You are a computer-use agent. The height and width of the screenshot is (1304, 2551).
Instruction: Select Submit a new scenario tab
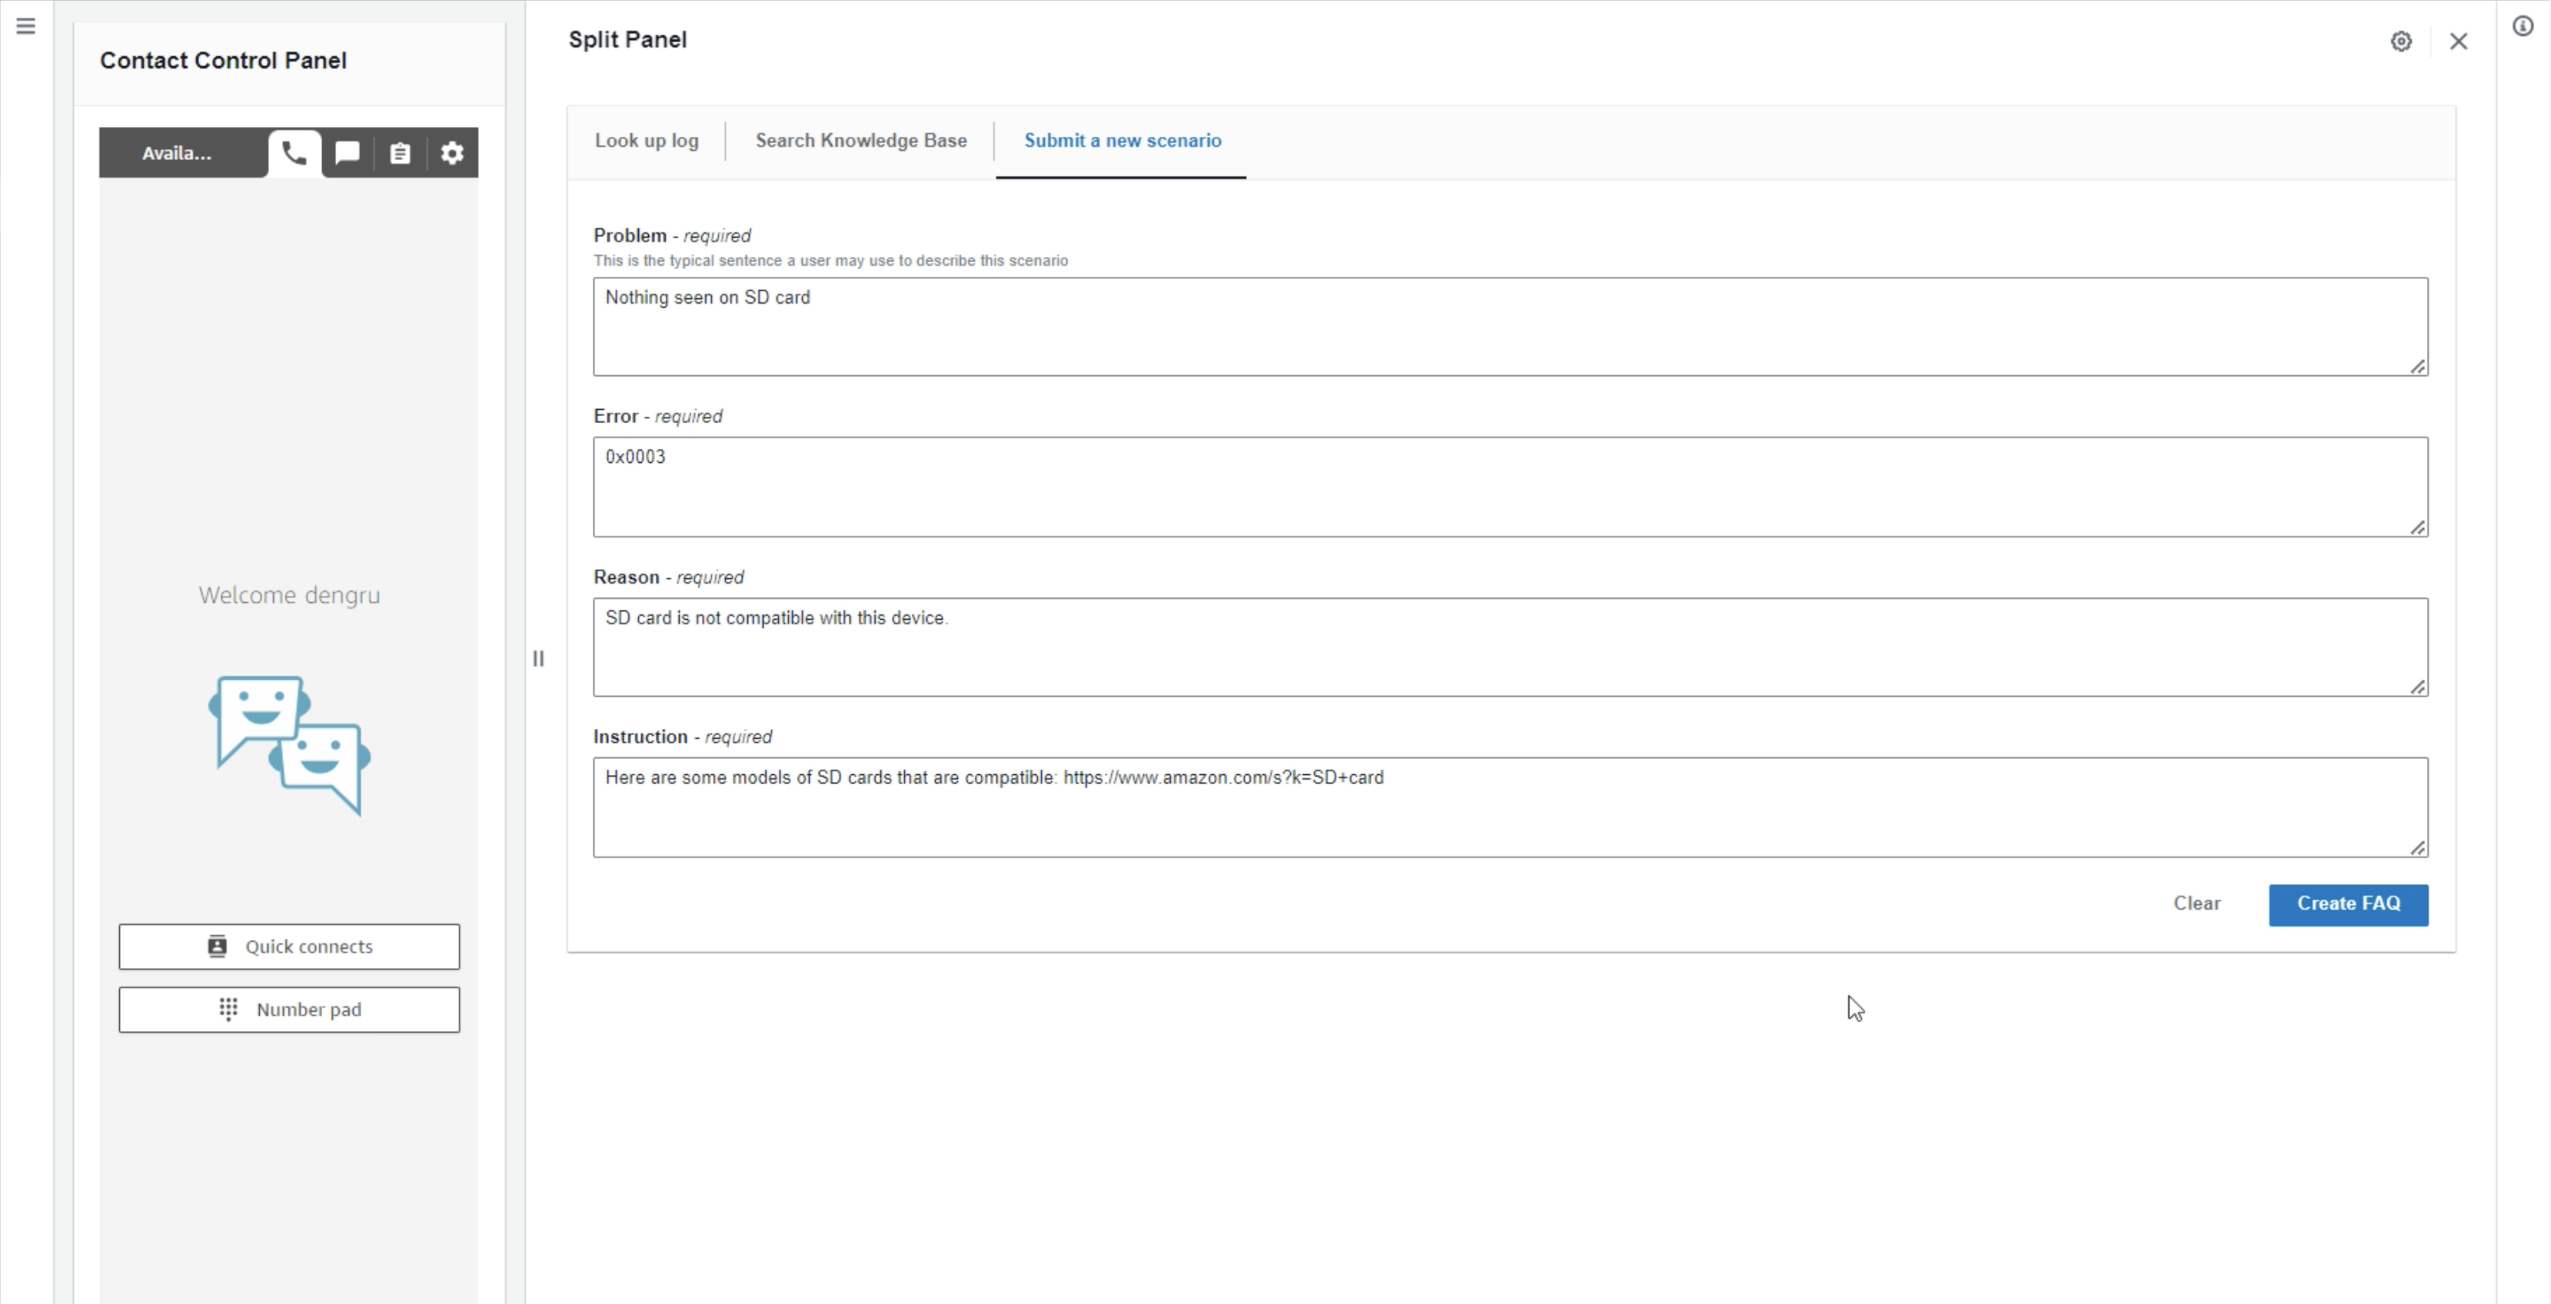tap(1122, 141)
